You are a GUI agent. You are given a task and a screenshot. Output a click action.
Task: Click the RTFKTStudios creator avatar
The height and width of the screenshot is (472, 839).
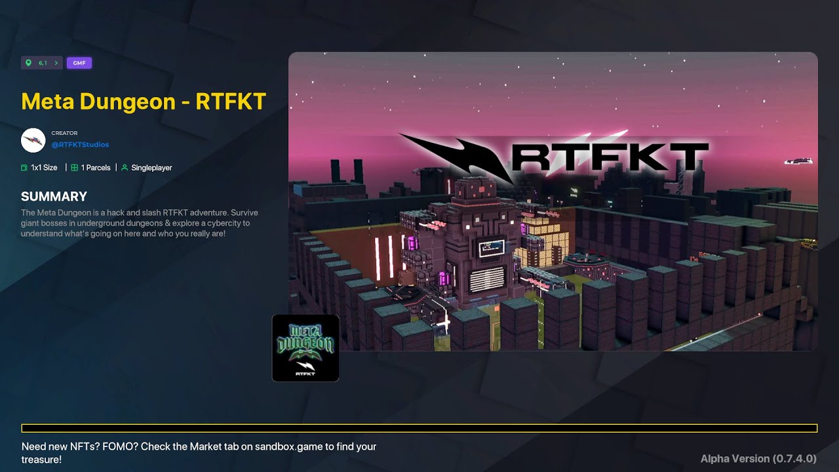[x=33, y=140]
